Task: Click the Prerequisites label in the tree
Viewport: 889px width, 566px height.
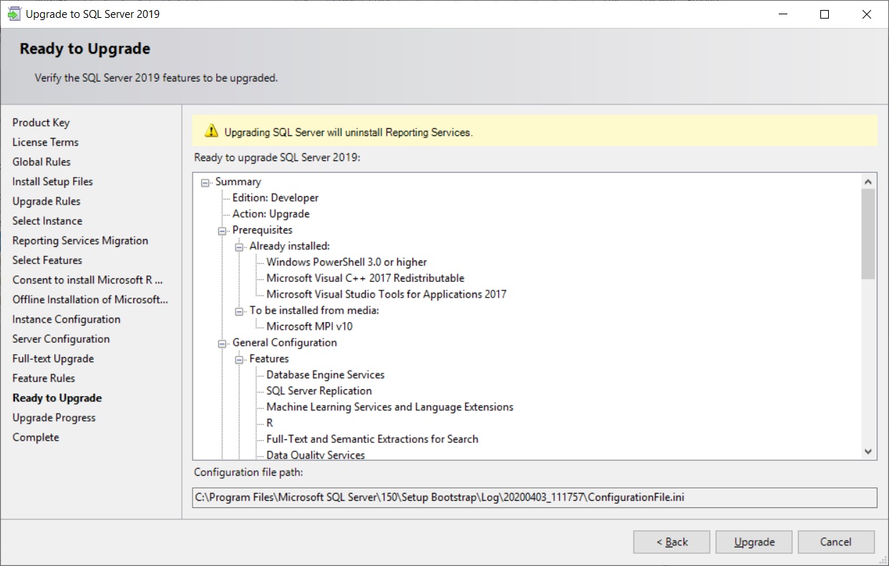Action: pyautogui.click(x=262, y=230)
